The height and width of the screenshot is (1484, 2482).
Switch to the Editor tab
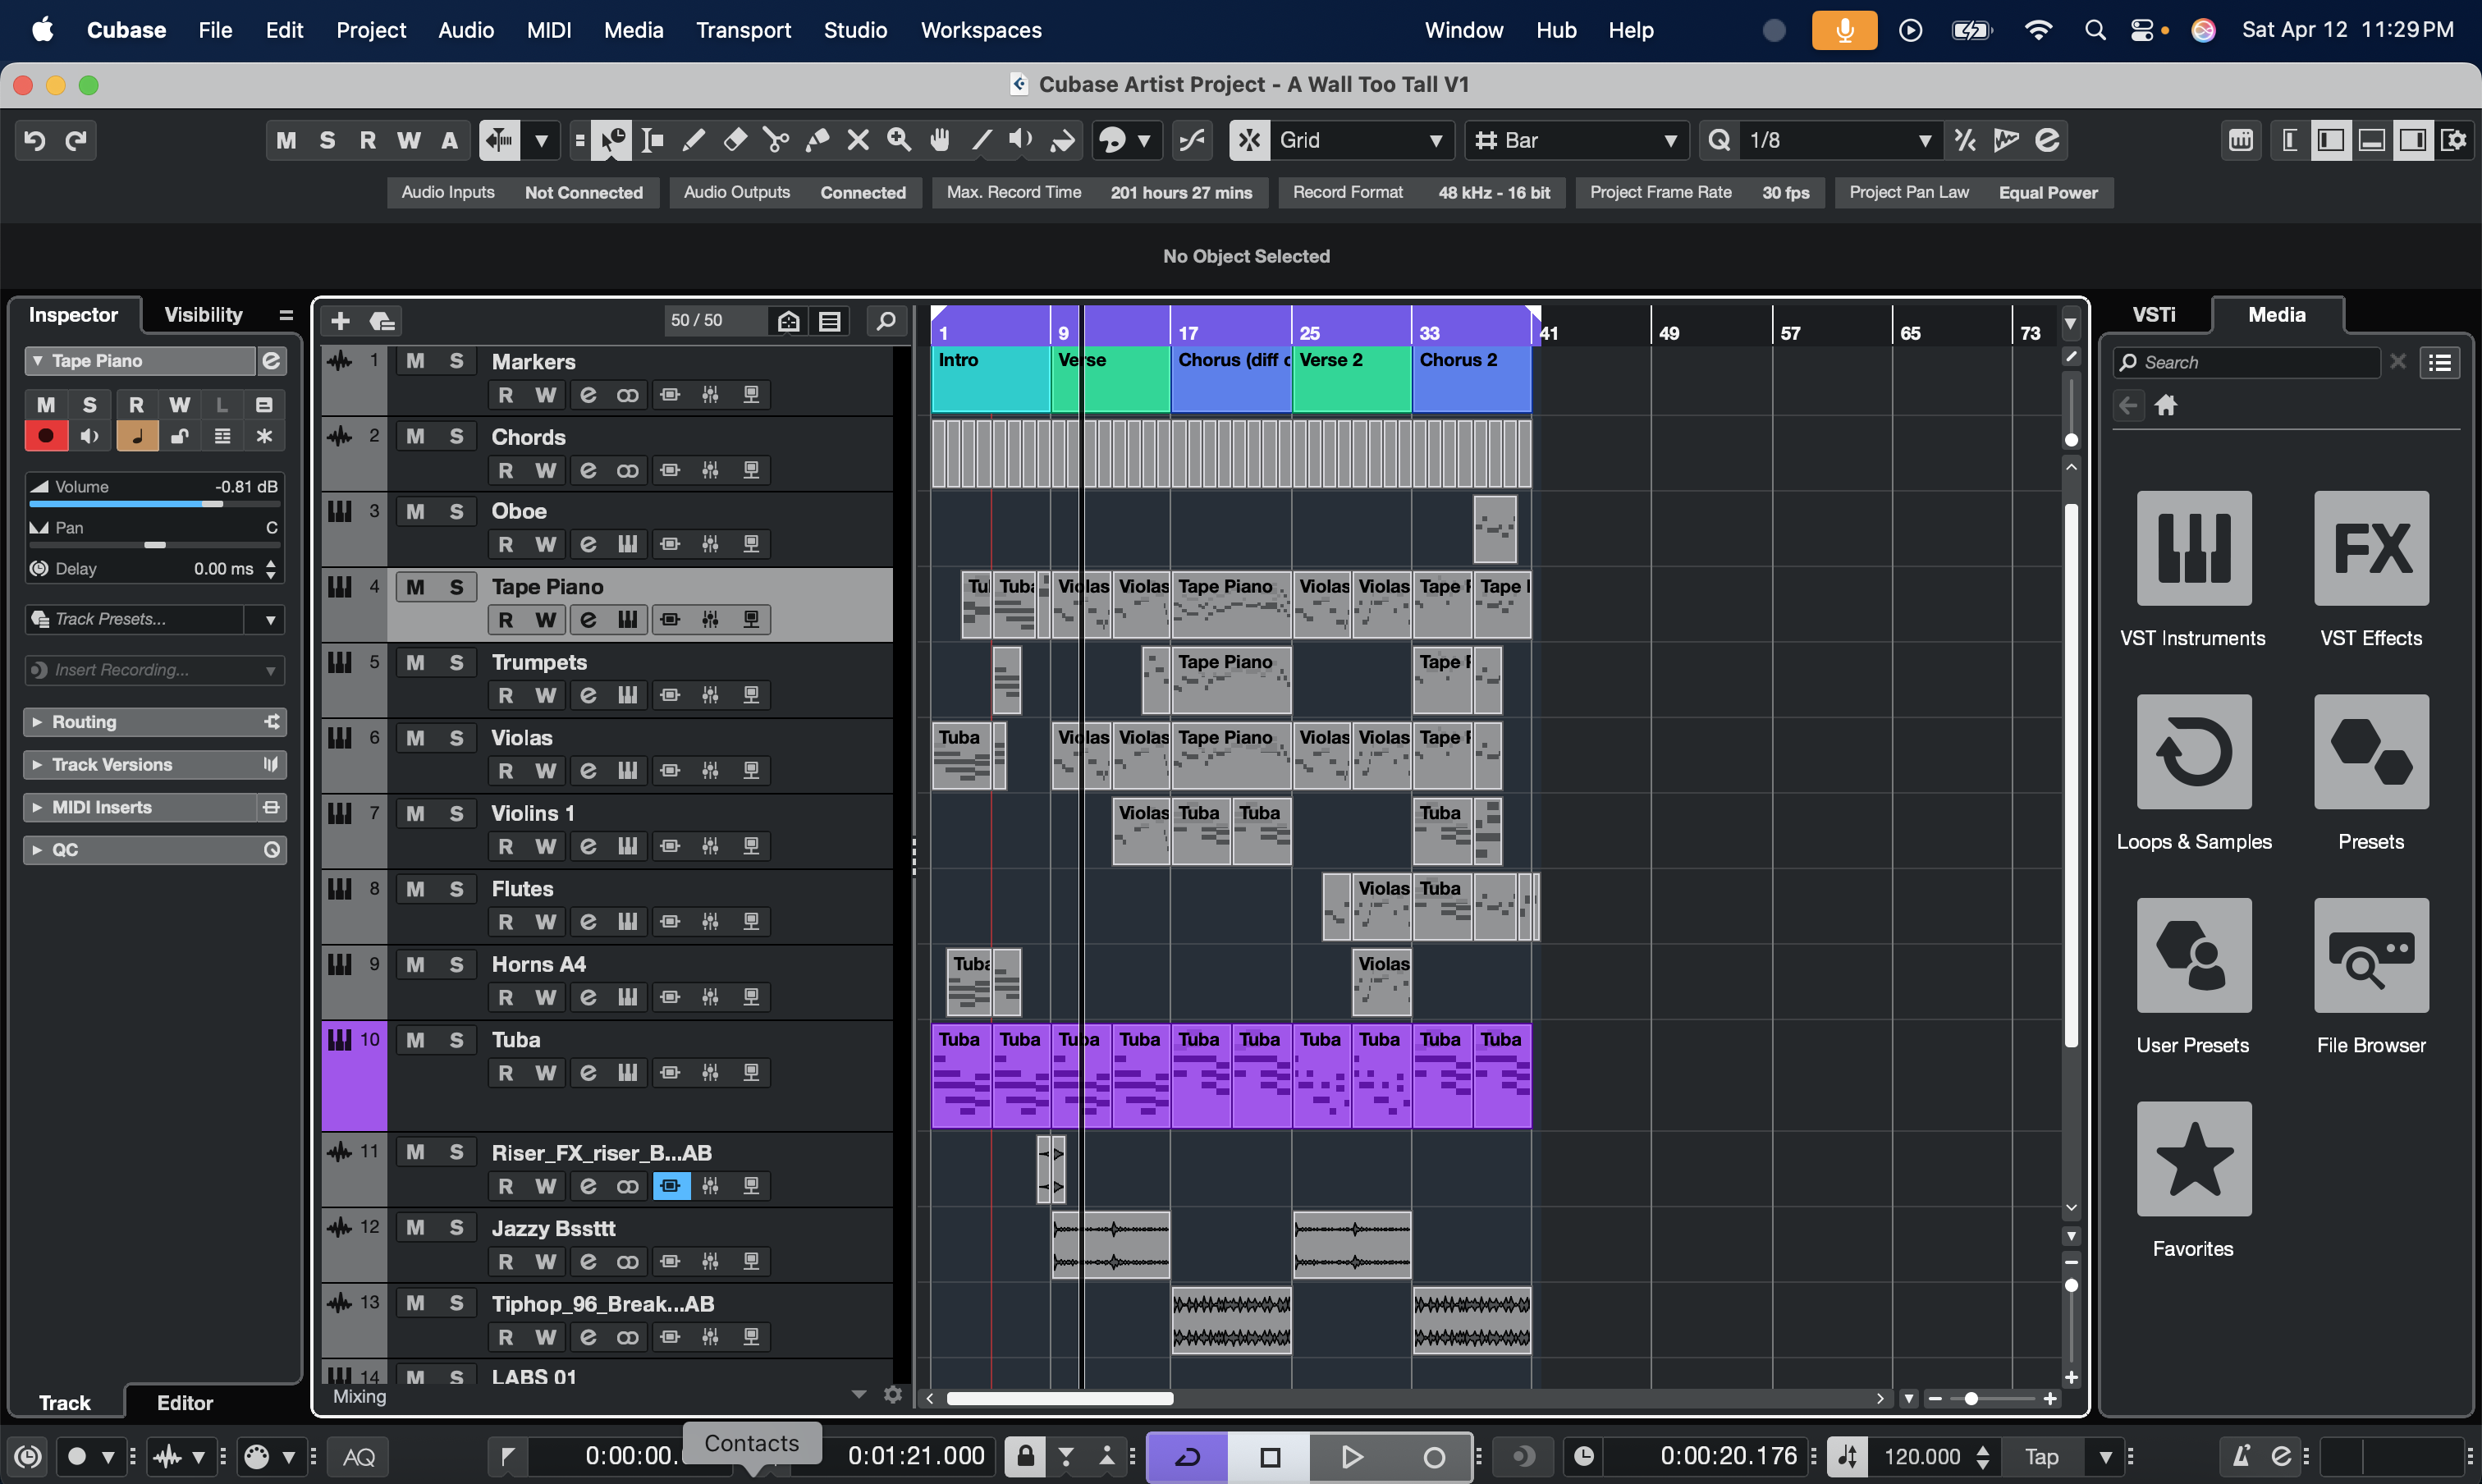pyautogui.click(x=185, y=1403)
